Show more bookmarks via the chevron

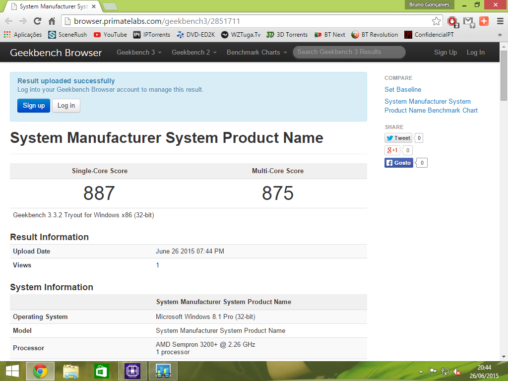click(x=500, y=35)
